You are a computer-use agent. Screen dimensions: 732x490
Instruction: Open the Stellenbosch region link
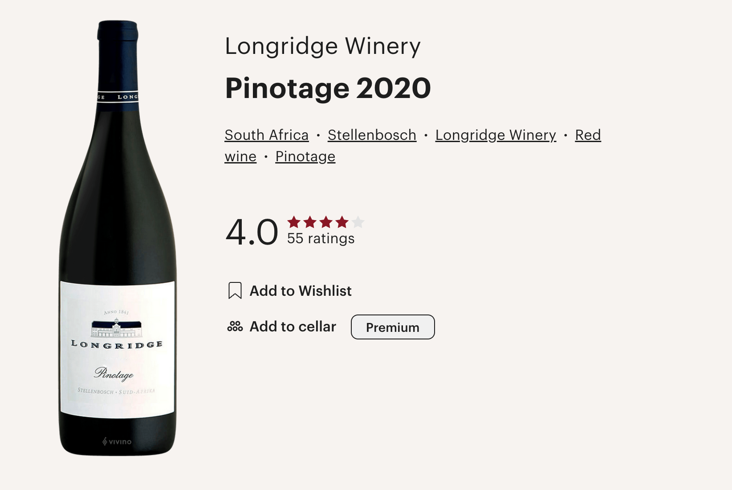click(372, 135)
